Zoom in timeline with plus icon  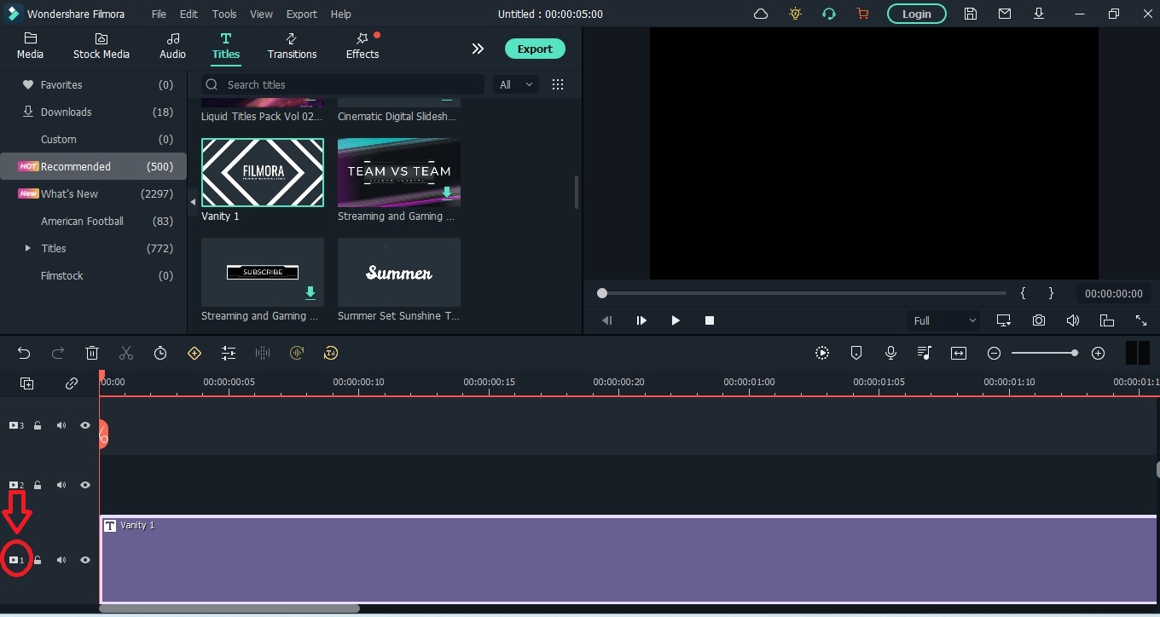[1099, 353]
